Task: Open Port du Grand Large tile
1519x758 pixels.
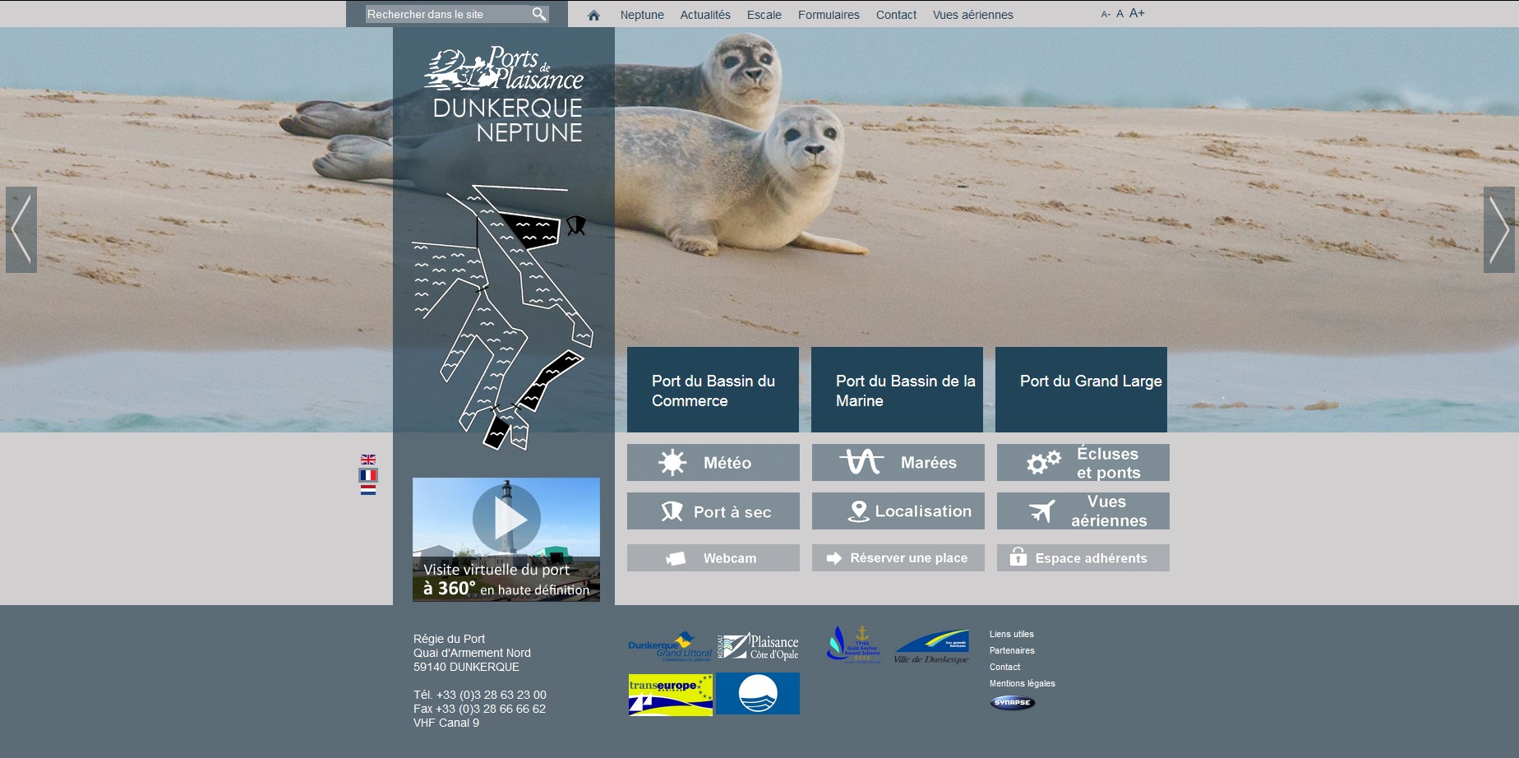Action: 1081,390
